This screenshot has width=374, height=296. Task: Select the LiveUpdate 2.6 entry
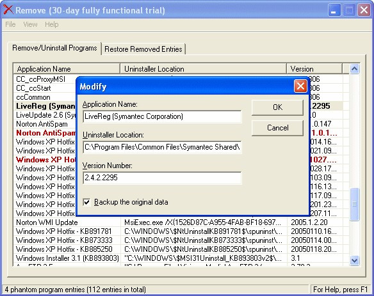(x=45, y=115)
